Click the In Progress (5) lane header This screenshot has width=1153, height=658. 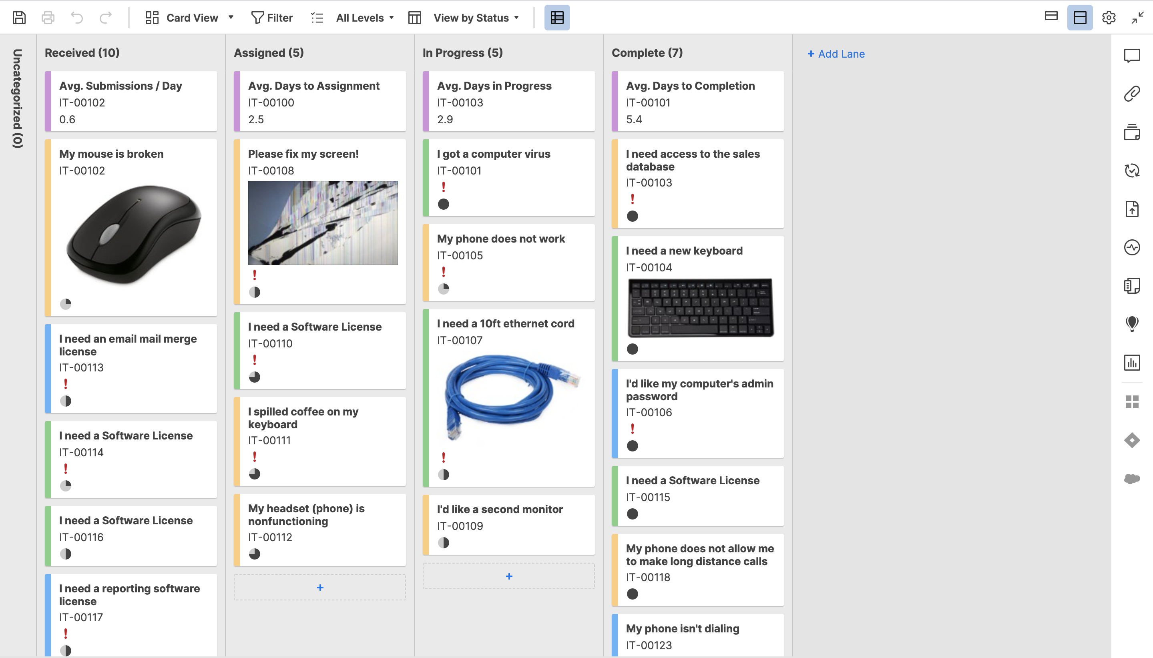click(x=462, y=53)
